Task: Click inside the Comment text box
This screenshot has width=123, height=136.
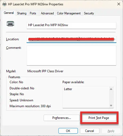Action: [x=71, y=56]
